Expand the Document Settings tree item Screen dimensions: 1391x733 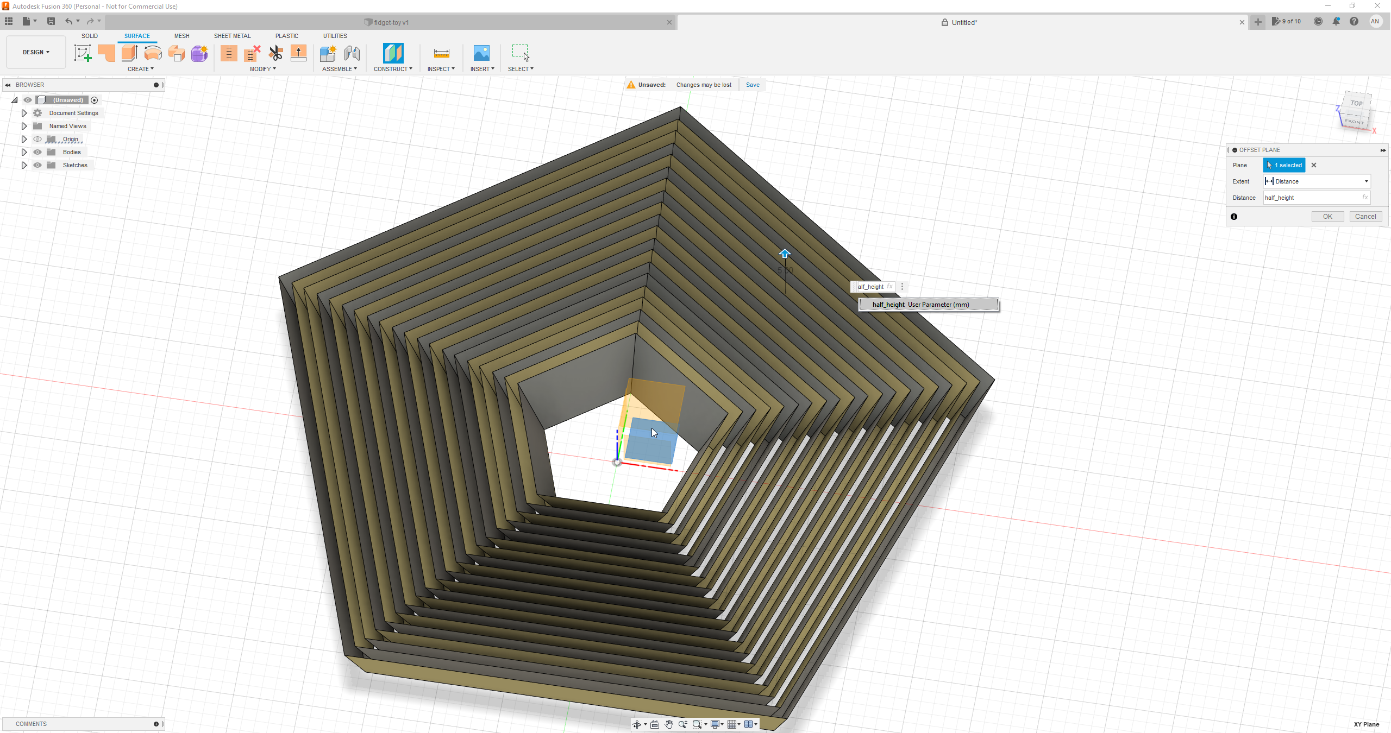(24, 112)
